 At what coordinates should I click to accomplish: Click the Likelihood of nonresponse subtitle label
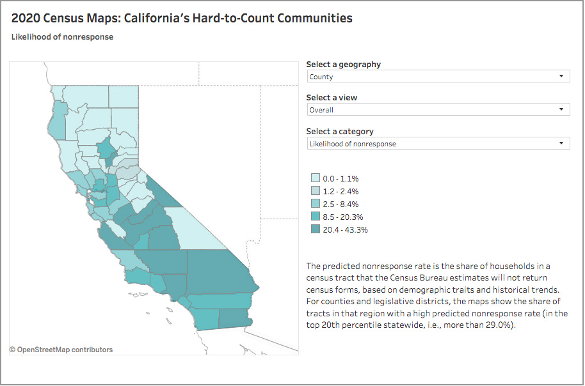point(61,36)
